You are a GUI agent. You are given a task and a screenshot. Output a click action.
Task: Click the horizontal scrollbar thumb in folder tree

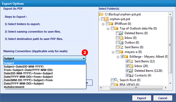pos(136,88)
